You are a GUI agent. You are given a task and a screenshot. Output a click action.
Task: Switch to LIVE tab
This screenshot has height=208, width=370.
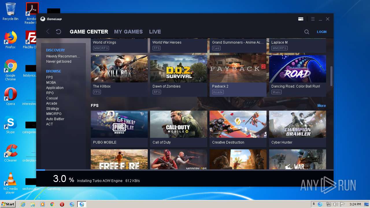(155, 32)
